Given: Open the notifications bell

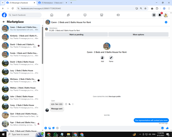Looking at the screenshot, I should click(x=160, y=15).
